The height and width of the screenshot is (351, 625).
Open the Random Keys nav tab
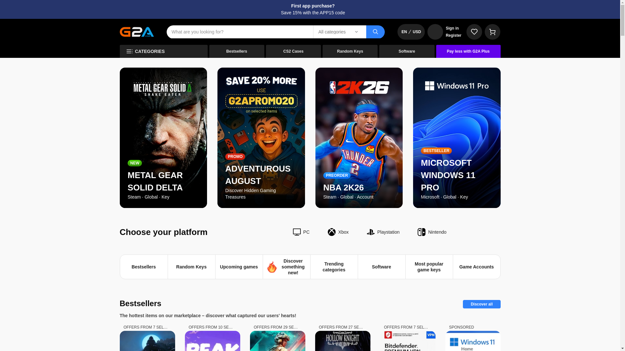350,51
